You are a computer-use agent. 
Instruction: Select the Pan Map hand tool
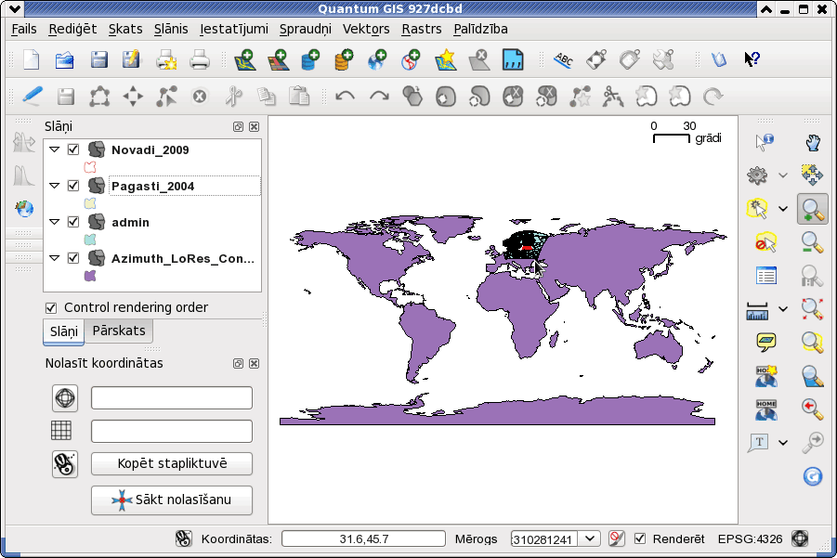click(x=813, y=142)
